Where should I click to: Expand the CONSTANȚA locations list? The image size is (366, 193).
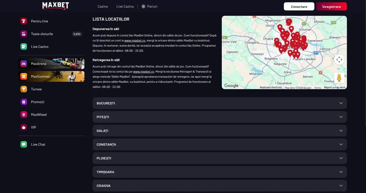point(220,144)
